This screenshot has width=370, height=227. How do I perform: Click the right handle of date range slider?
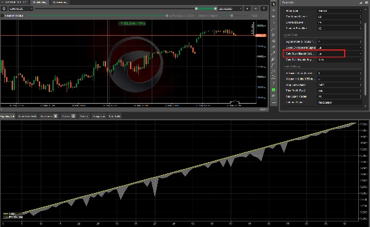pyautogui.click(x=215, y=9)
